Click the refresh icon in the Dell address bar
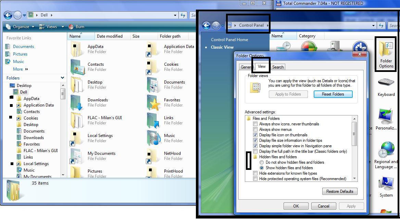 183,15
